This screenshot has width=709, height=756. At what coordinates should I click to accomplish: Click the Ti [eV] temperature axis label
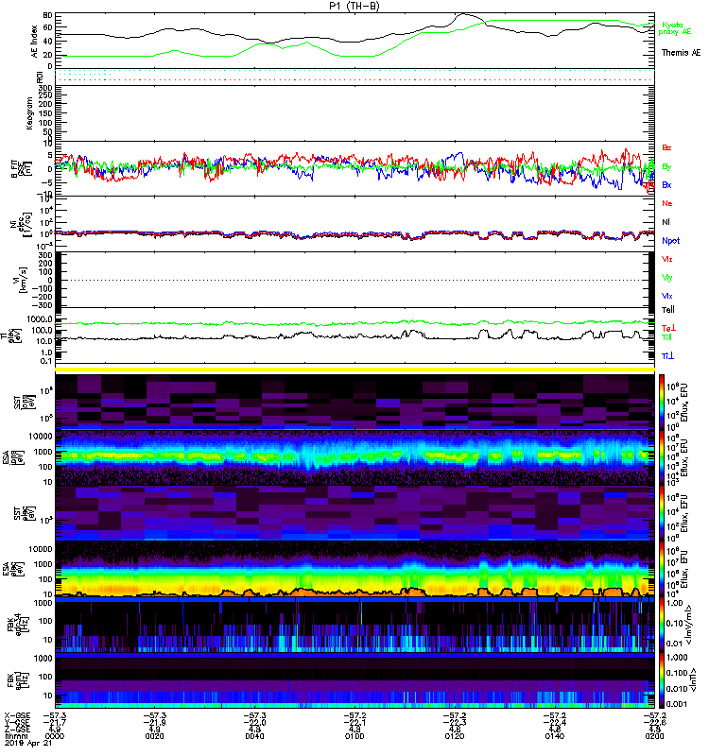tap(10, 335)
